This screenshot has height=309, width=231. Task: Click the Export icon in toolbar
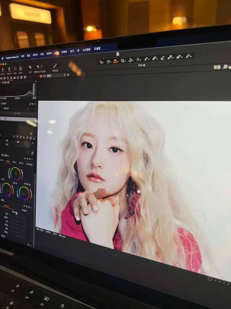(9, 69)
